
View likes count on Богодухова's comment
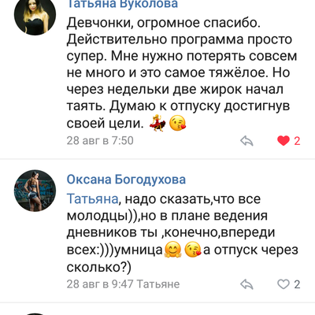297,284
